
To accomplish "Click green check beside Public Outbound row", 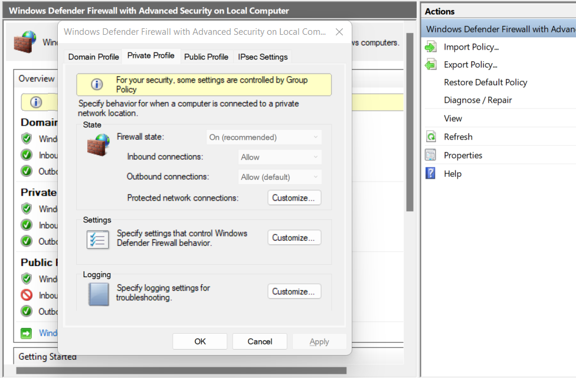I will click(x=27, y=311).
